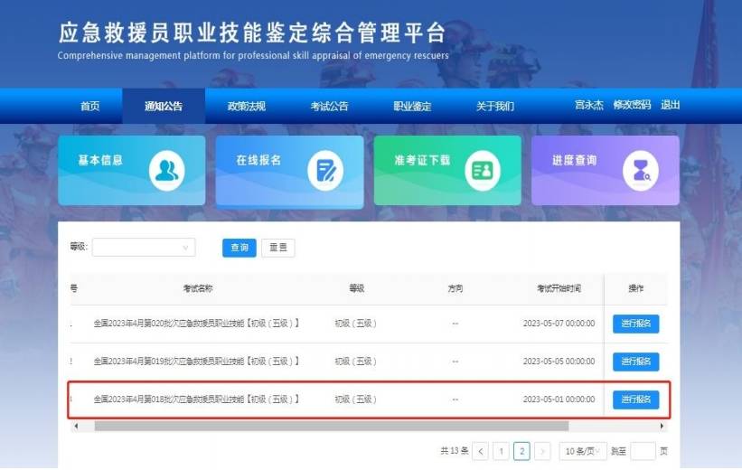This screenshot has width=742, height=470.
Task: Open the 通知公告 navigation tab
Action: pos(164,106)
